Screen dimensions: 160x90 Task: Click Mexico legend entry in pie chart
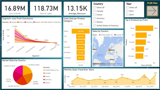coord(47,83)
